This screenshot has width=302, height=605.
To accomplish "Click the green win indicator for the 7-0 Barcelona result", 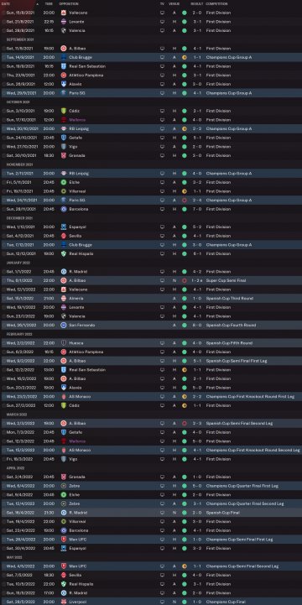I will point(185,209).
